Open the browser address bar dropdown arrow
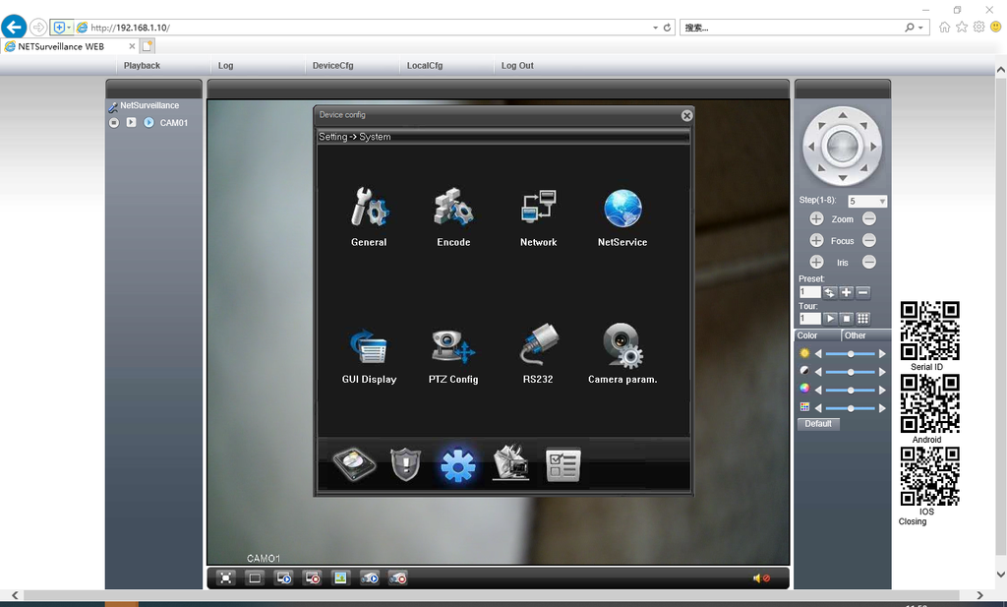The width and height of the screenshot is (1007, 607). point(656,28)
